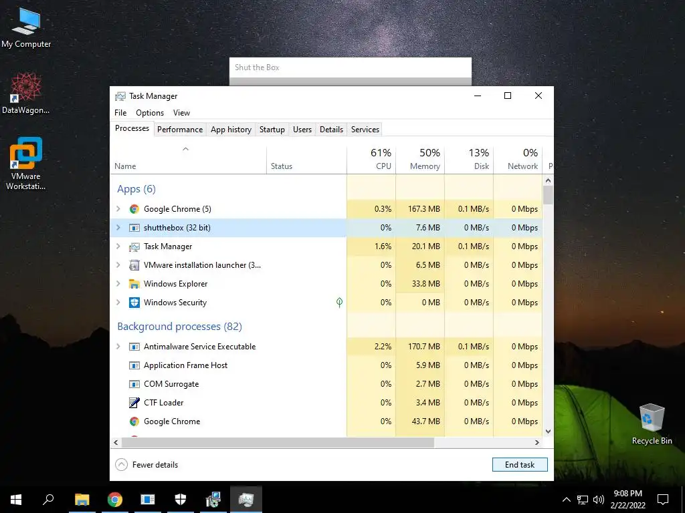This screenshot has height=513, width=685.
Task: Click the Antimalware Service Executable icon
Action: 134,347
